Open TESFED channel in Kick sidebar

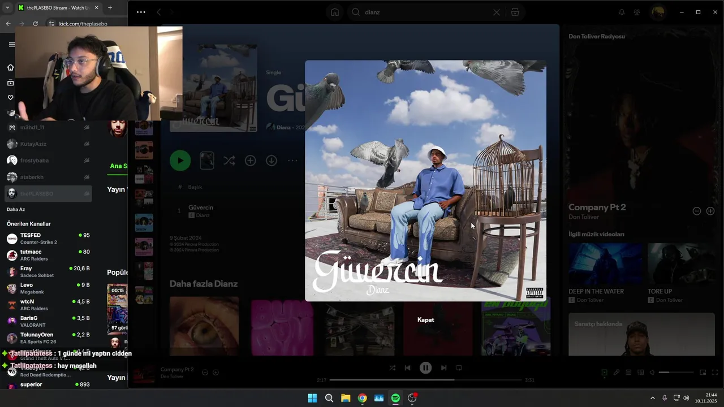pyautogui.click(x=48, y=239)
